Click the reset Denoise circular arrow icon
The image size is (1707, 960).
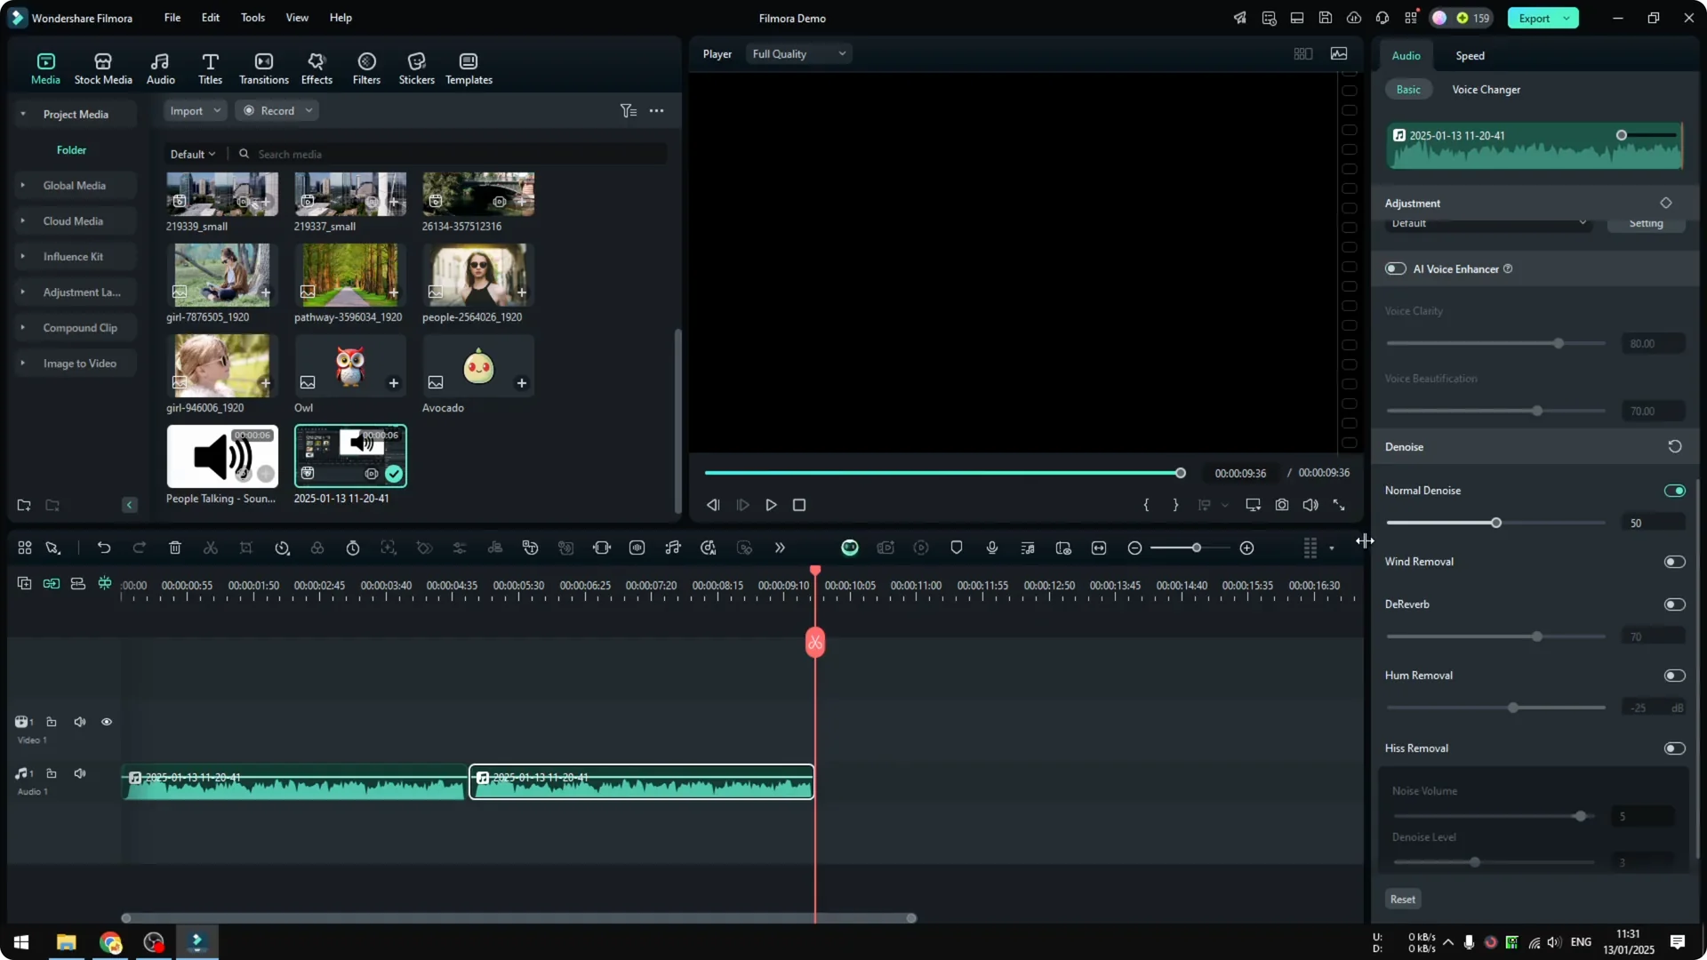pyautogui.click(x=1675, y=447)
